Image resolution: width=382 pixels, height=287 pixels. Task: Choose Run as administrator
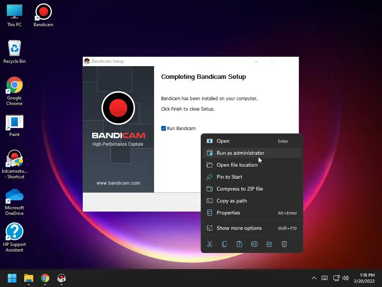(252, 153)
